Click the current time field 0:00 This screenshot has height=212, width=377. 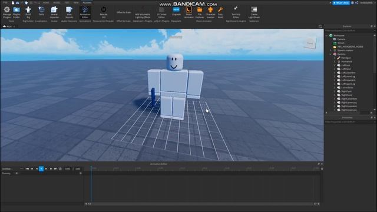68,169
